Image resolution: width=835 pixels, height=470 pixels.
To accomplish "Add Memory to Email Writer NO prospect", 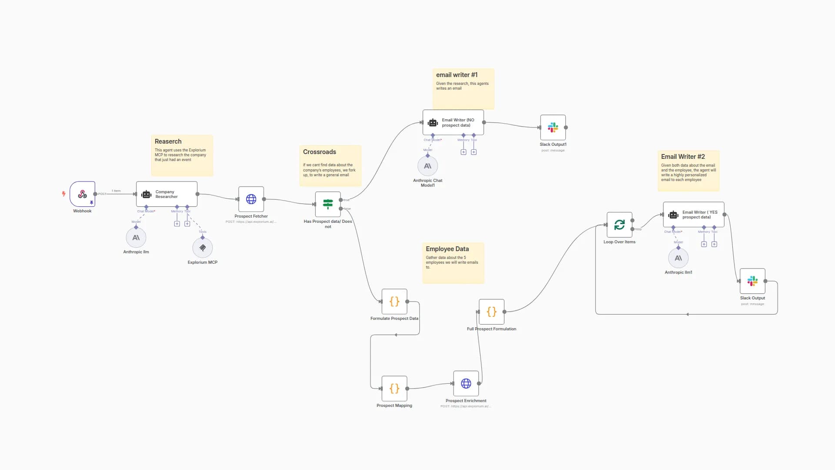I will pos(464,152).
